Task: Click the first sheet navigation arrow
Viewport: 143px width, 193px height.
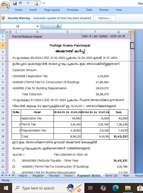Action: click(2, 175)
